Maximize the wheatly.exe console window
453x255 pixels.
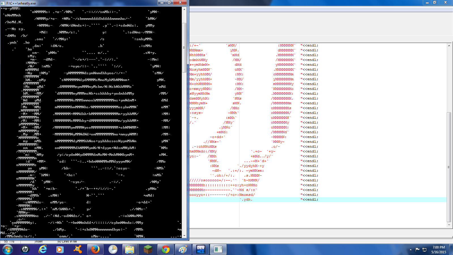click(169, 3)
